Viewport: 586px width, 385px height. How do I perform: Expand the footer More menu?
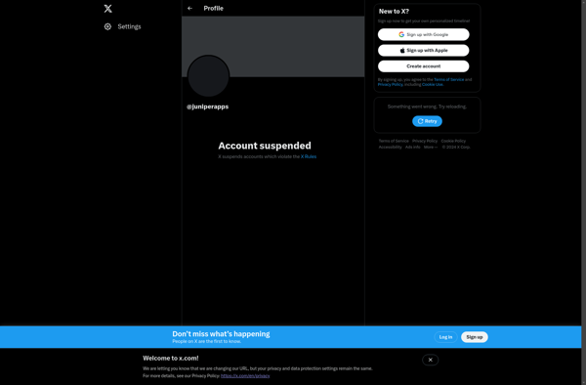pos(431,147)
